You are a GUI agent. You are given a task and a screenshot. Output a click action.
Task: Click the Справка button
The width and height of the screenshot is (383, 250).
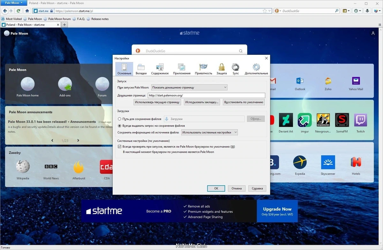[257, 188]
